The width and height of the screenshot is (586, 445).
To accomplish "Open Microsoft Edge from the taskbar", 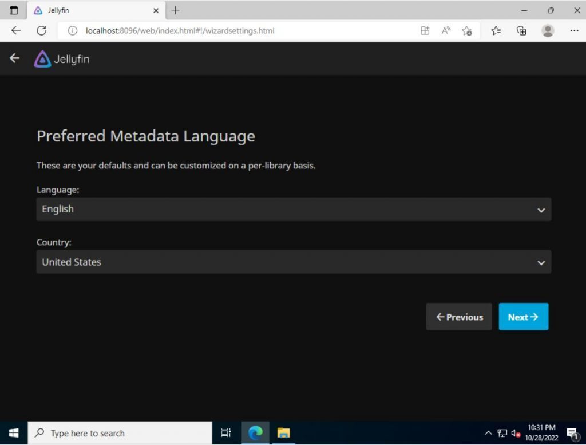I will pos(255,433).
